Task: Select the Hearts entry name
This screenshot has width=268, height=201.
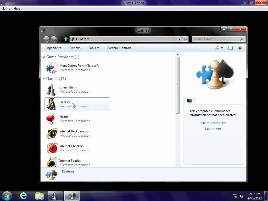Action: point(64,117)
